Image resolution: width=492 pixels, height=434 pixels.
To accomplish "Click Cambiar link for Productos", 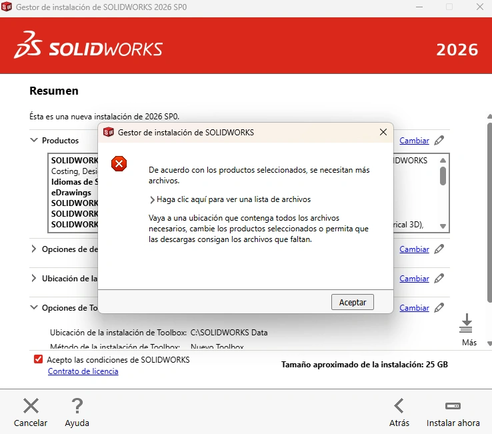I will click(x=414, y=141).
